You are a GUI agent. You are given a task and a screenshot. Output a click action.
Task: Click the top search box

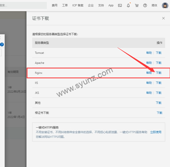23,5
